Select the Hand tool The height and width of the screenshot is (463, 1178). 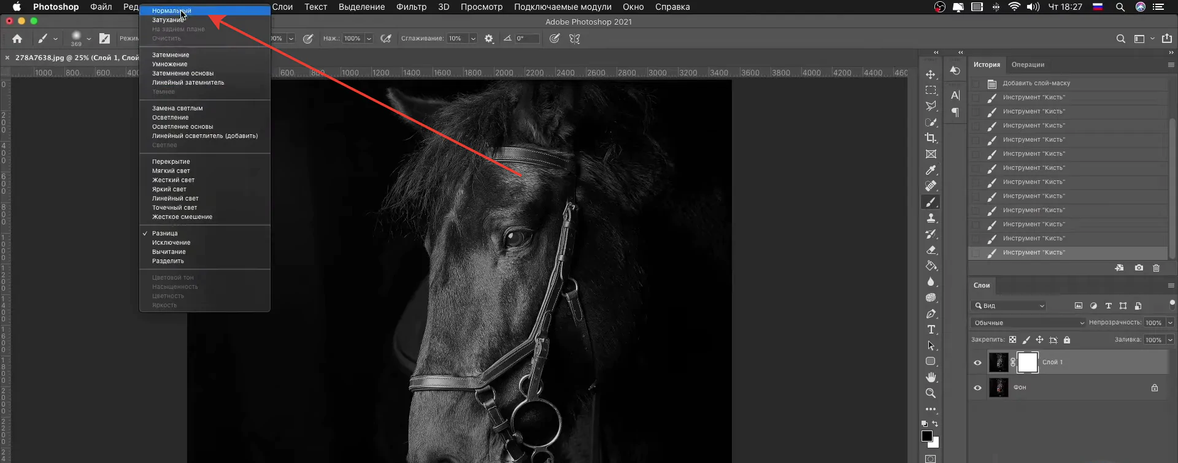coord(931,377)
